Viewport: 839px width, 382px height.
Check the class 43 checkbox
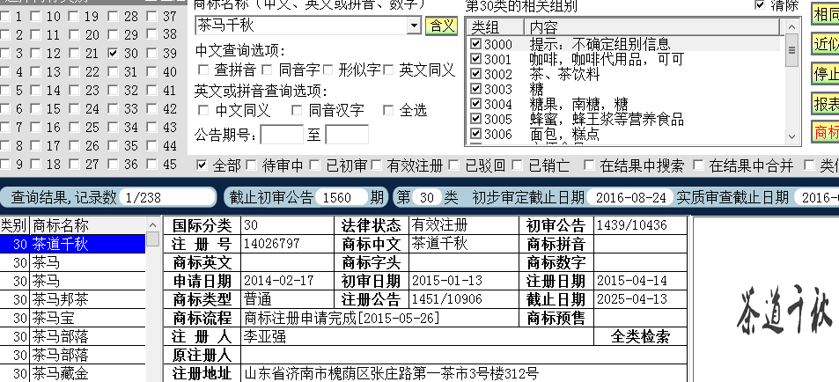click(152, 128)
